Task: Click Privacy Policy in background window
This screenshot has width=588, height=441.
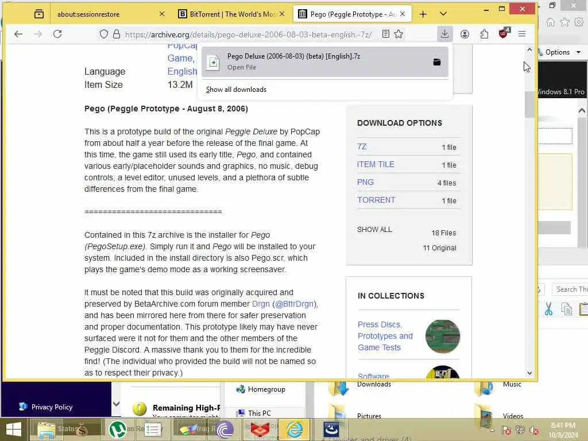Action: [x=52, y=407]
